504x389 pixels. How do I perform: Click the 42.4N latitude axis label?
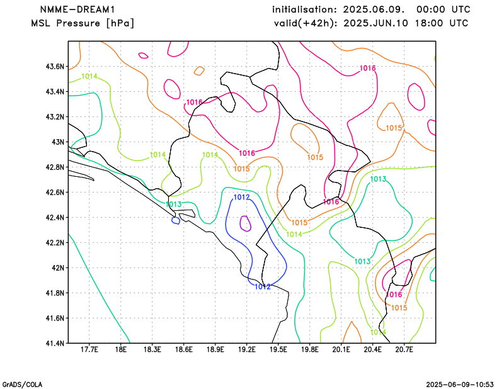pos(55,218)
